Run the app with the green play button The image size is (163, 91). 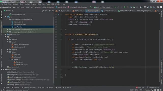[x=115, y=7]
